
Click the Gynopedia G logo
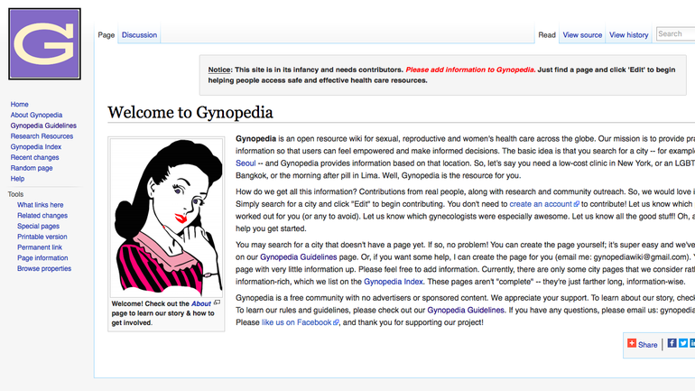[44, 44]
